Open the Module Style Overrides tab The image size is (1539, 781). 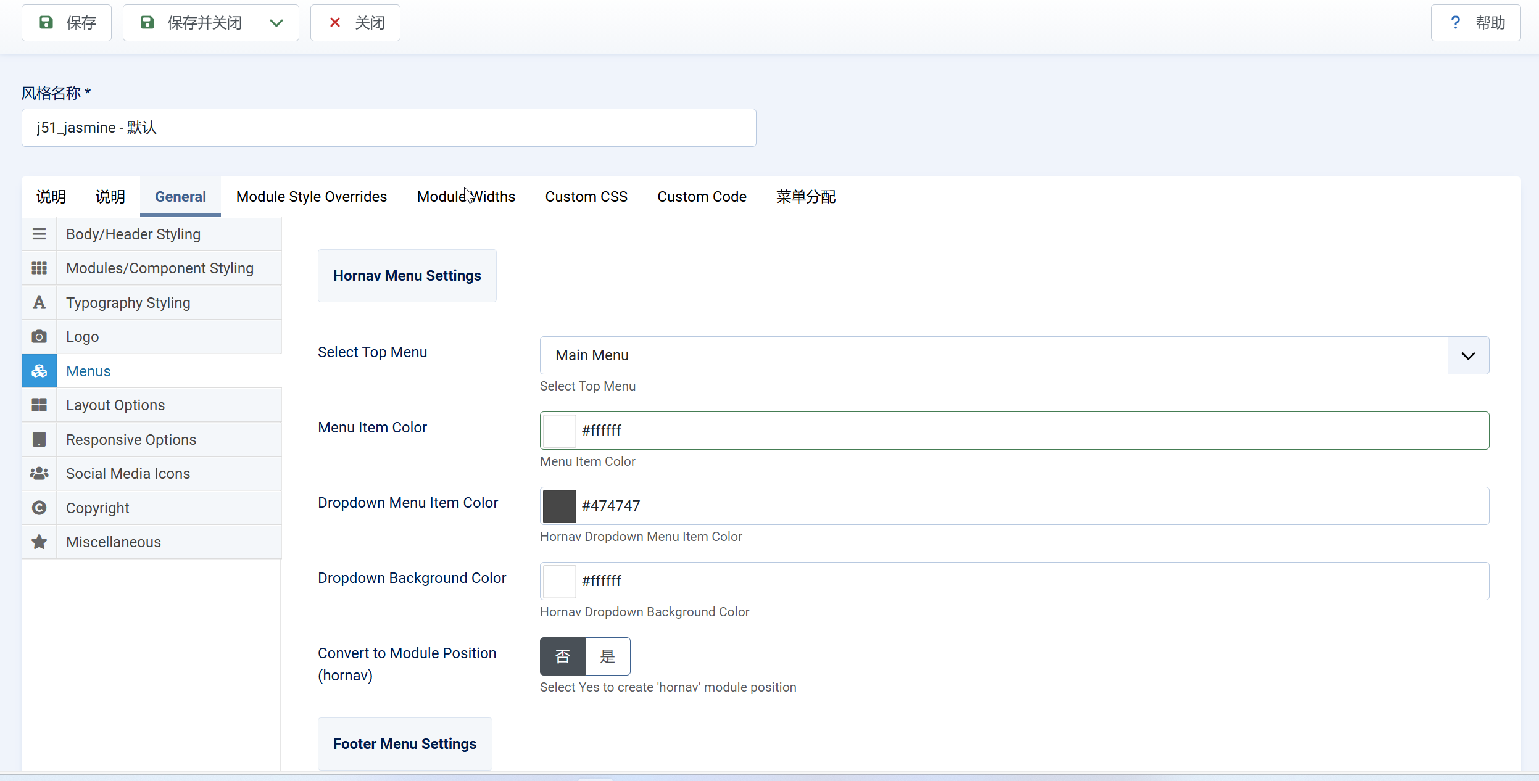point(311,197)
